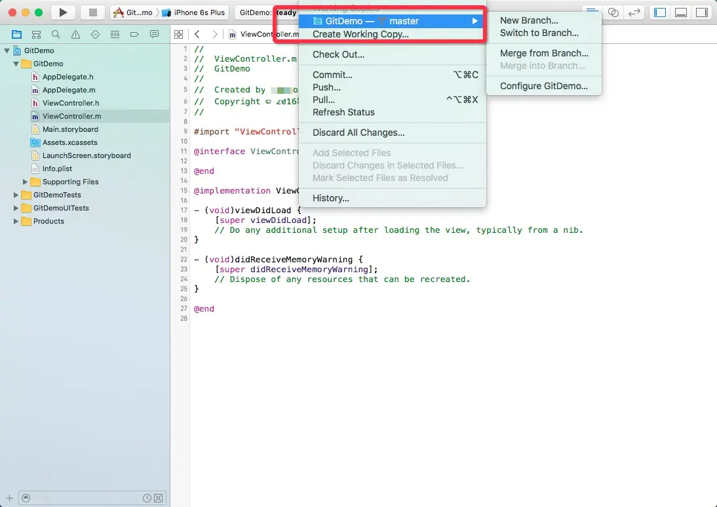Open ViewController.m jump bar item
The height and width of the screenshot is (507, 717).
[264, 34]
